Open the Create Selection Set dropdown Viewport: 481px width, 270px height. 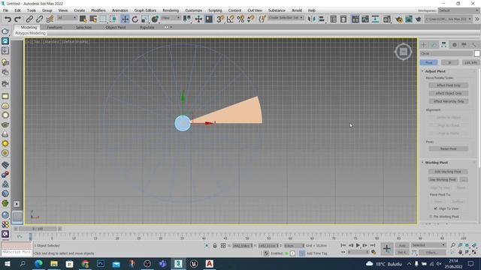(286, 18)
